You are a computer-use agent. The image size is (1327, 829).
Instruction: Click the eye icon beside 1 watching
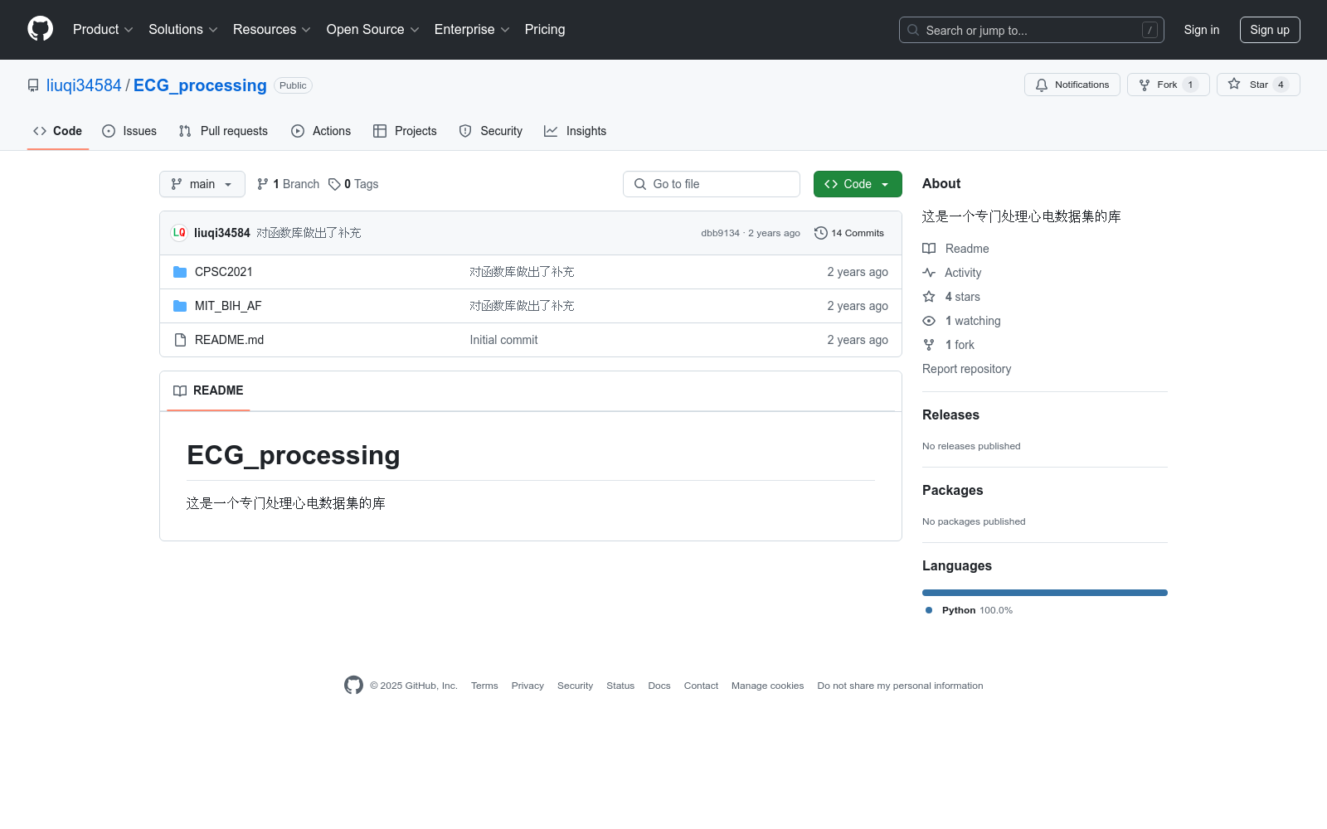click(x=929, y=321)
